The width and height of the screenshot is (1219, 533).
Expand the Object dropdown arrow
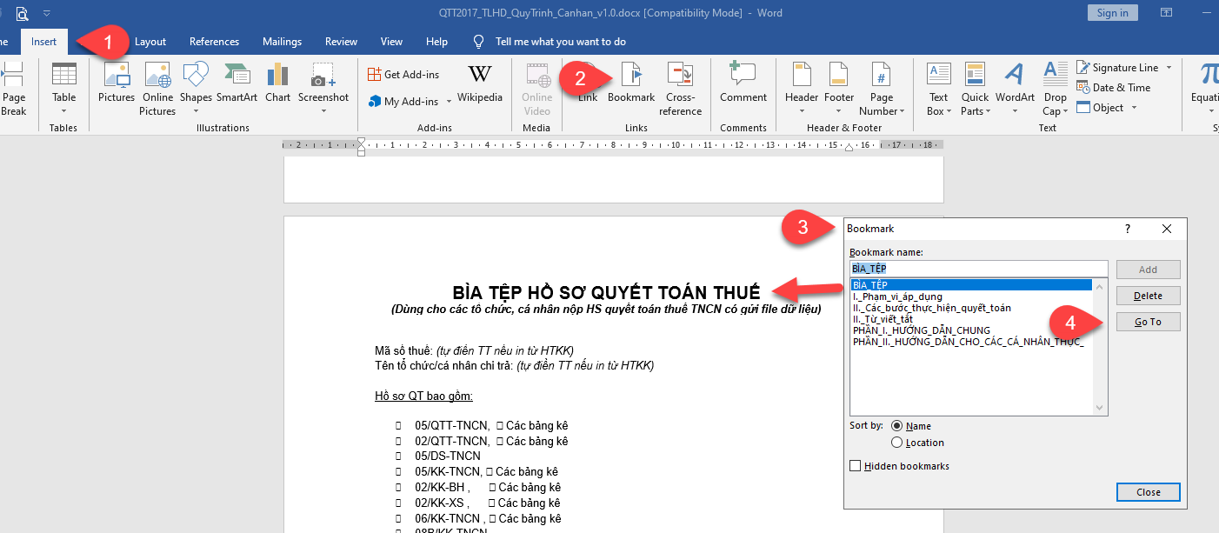coord(1133,107)
